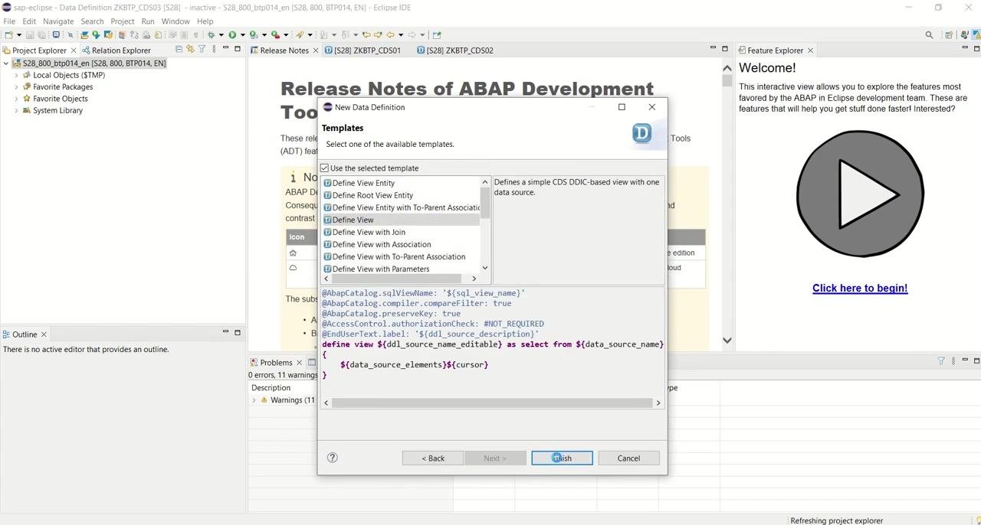This screenshot has height=525, width=981.
Task: Open Debug toolbar dropdown arrow
Action: [x=221, y=34]
